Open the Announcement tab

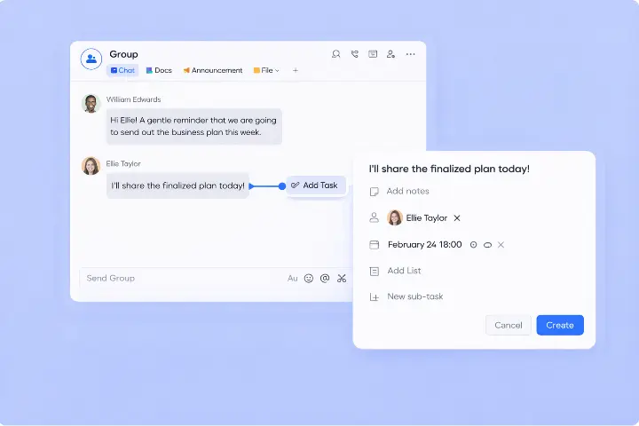click(212, 70)
